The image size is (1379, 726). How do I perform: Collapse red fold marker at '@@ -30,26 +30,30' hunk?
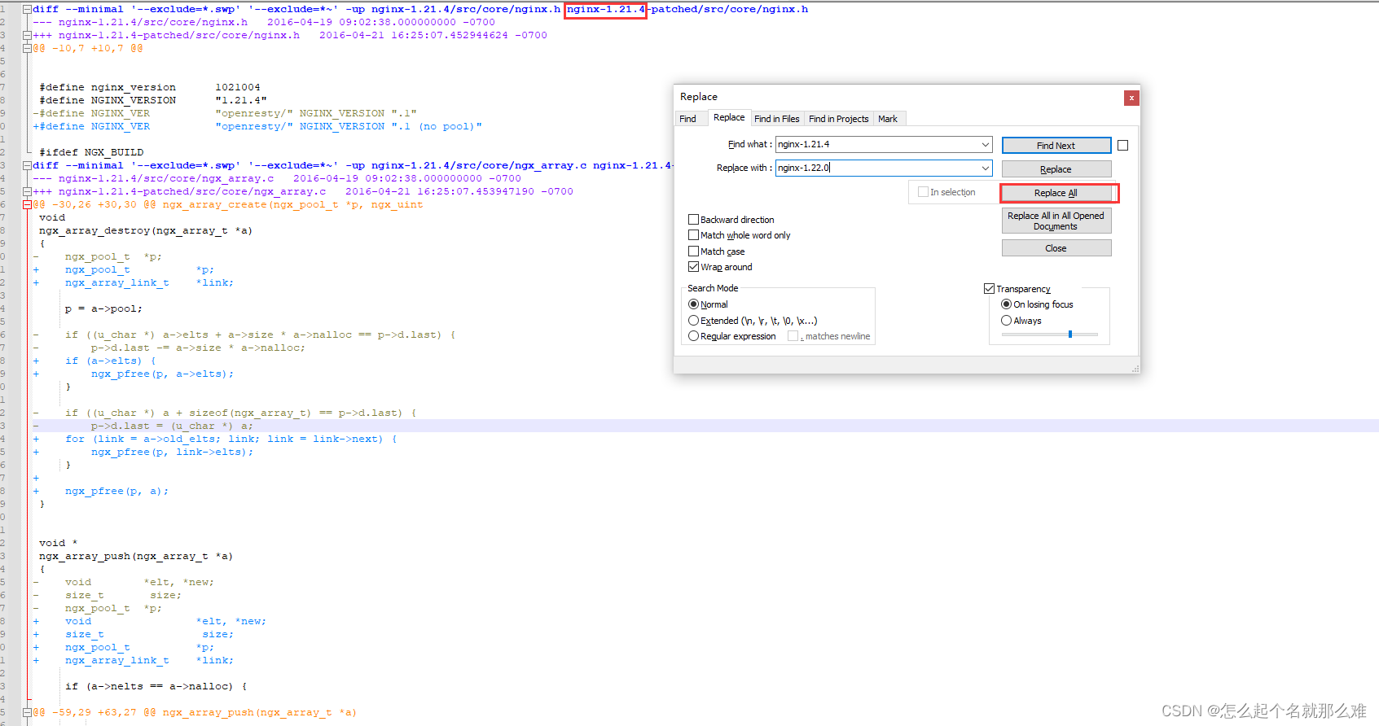click(27, 204)
